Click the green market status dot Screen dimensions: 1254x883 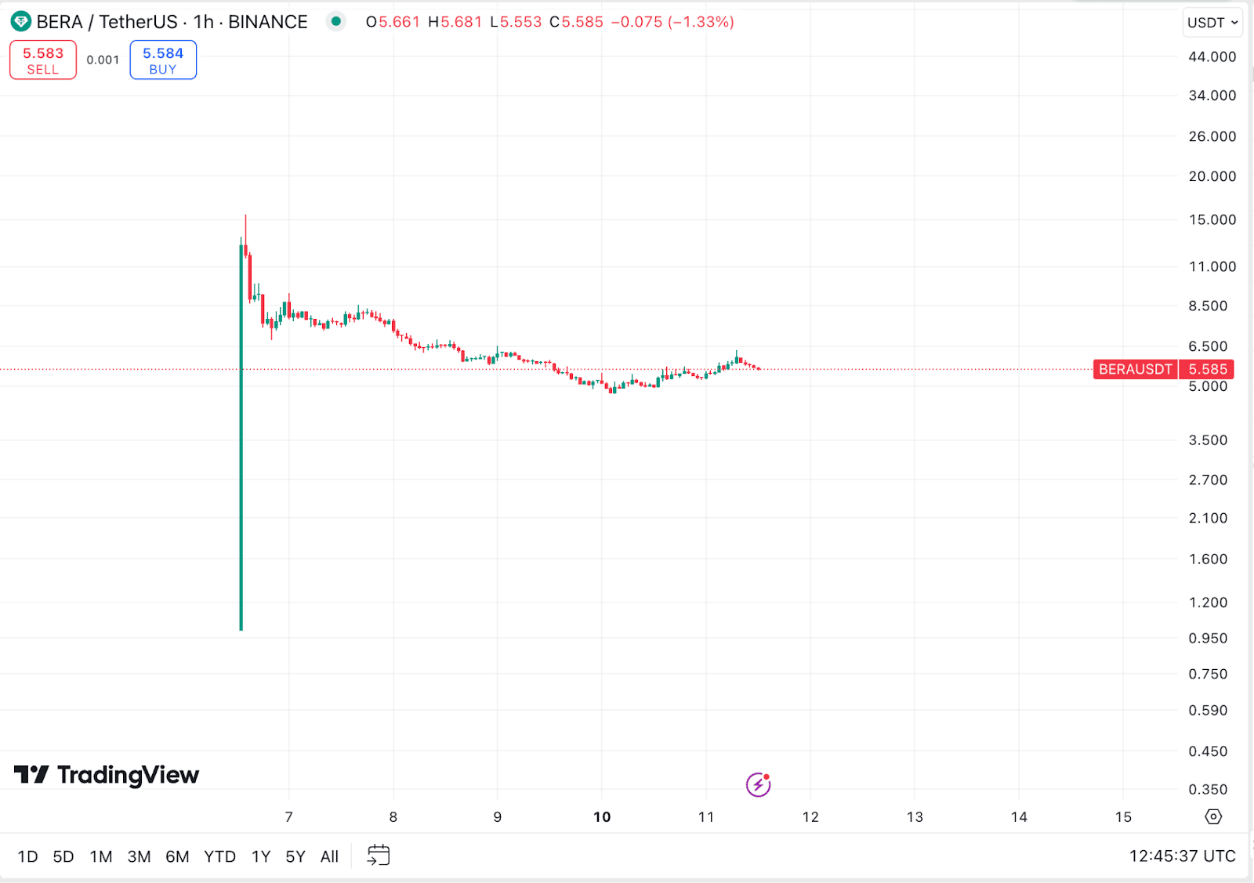pyautogui.click(x=335, y=21)
